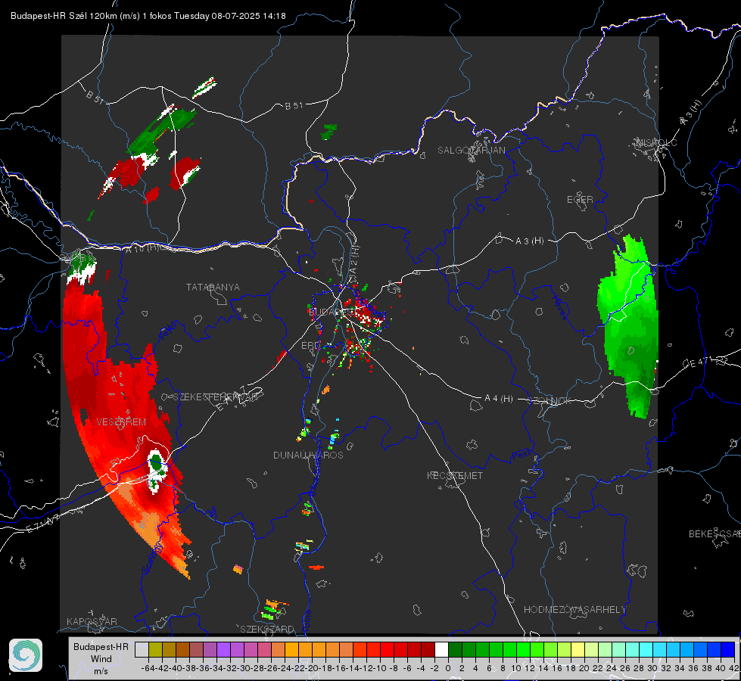Click the MISKOLC city label

657,142
